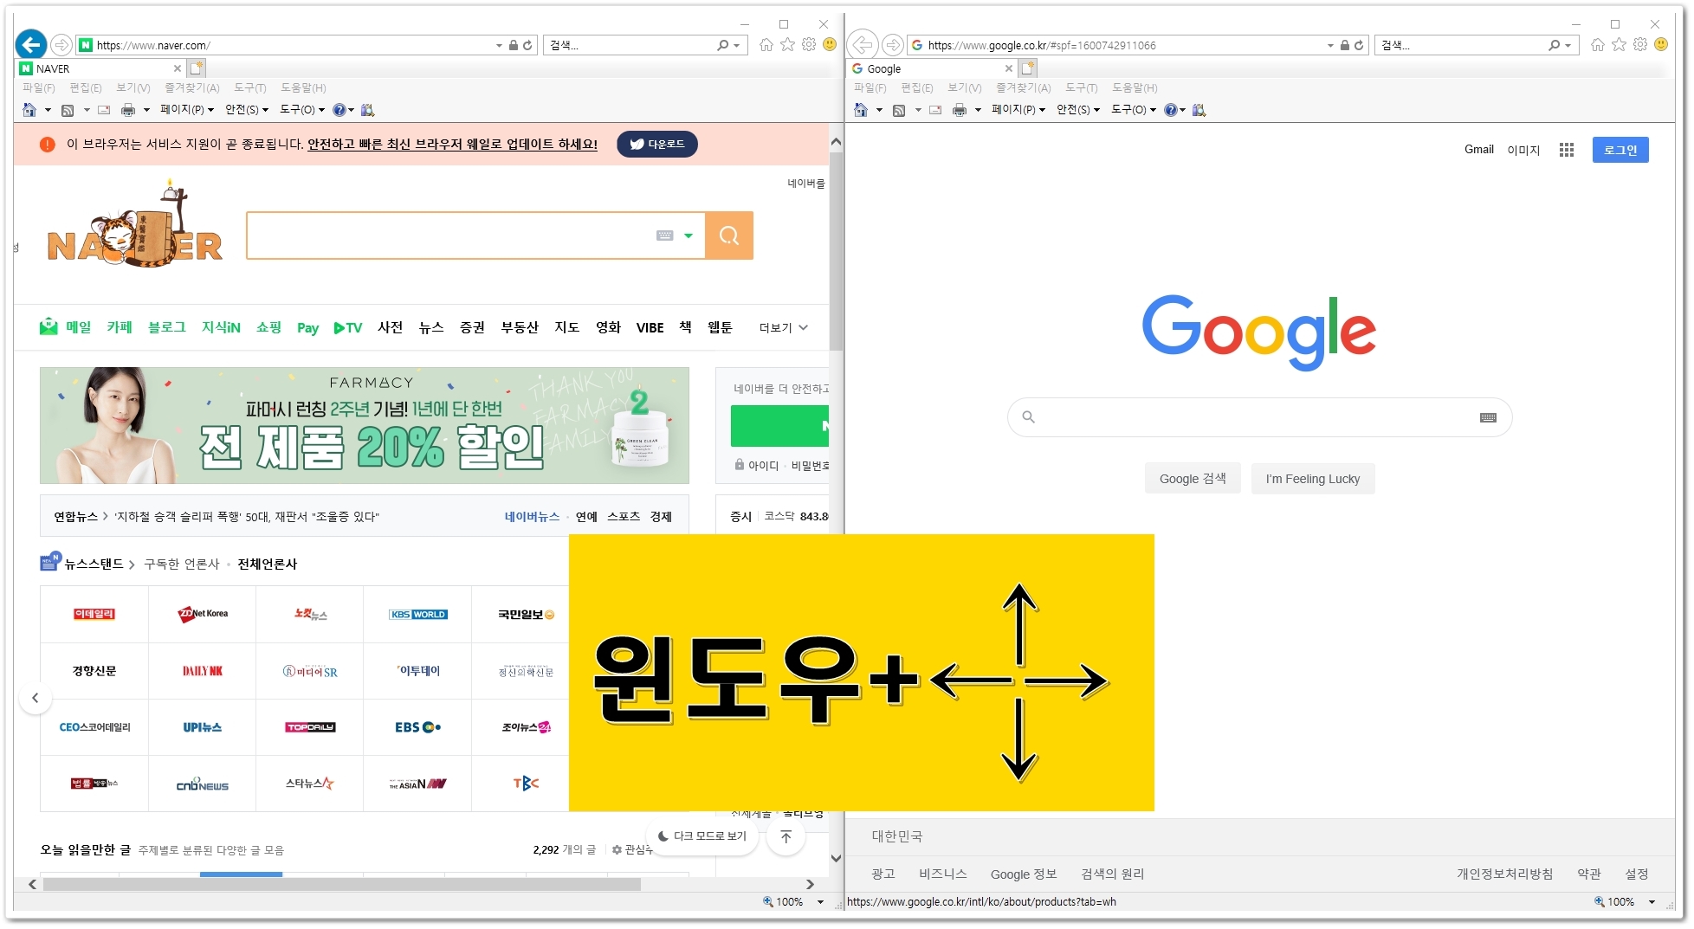Click smiley feedback icon in NAVER window
This screenshot has height=929, width=1694.
coord(830,45)
